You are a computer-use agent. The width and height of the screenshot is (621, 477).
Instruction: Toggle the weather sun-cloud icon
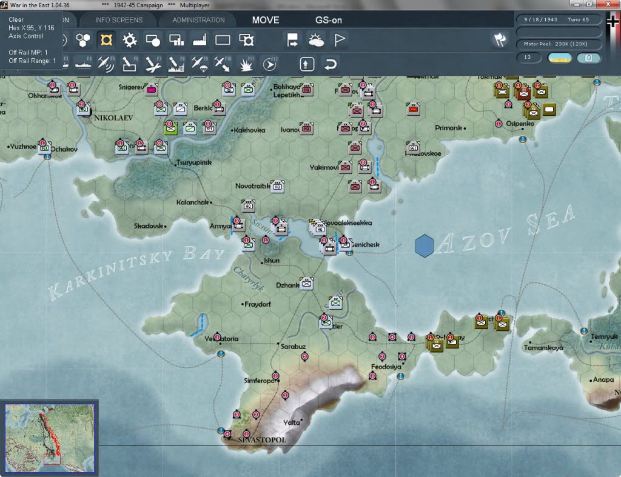click(316, 40)
